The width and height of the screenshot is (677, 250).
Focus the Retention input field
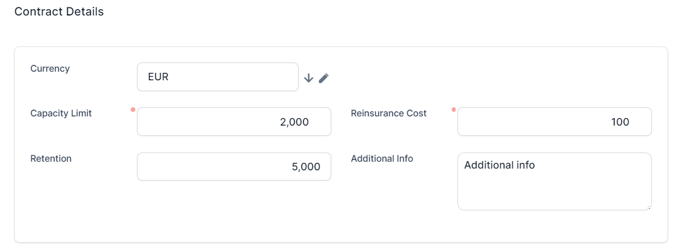[x=234, y=167]
